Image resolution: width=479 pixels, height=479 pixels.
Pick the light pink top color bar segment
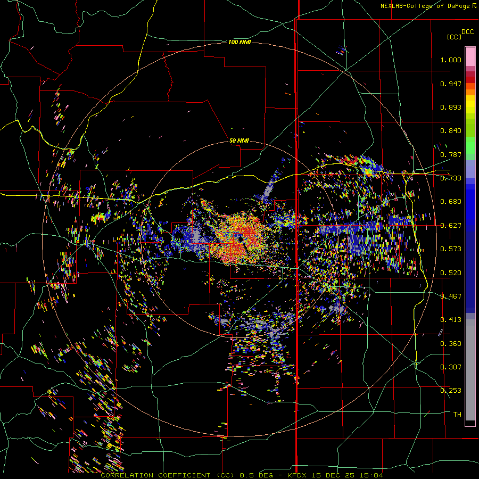tap(470, 56)
